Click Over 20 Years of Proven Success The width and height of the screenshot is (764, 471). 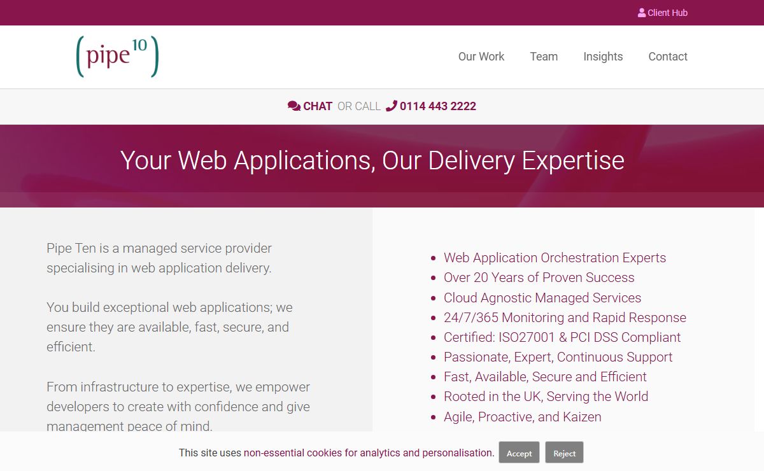(539, 278)
